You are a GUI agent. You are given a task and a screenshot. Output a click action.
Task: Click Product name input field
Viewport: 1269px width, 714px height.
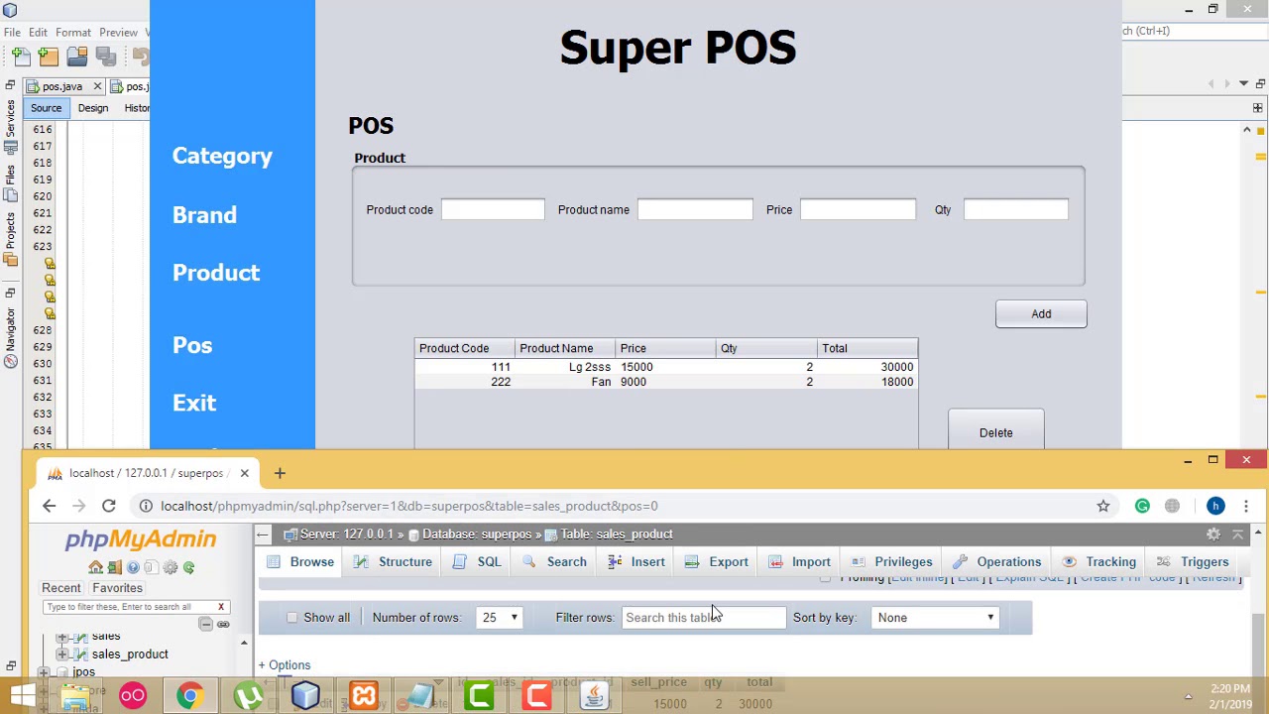point(695,209)
